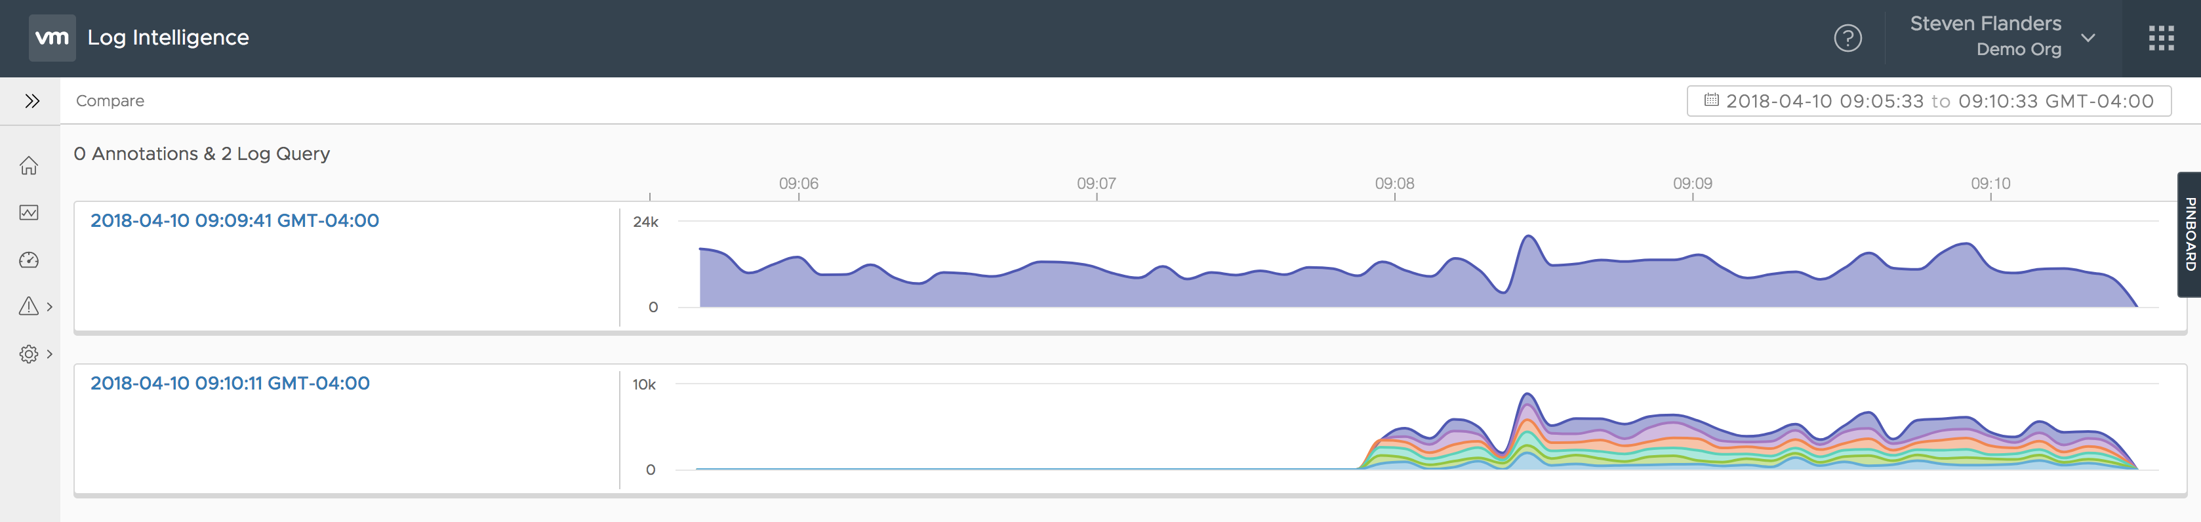2201x522 pixels.
Task: Open the dashboards gauge sidebar icon
Action: click(x=29, y=260)
